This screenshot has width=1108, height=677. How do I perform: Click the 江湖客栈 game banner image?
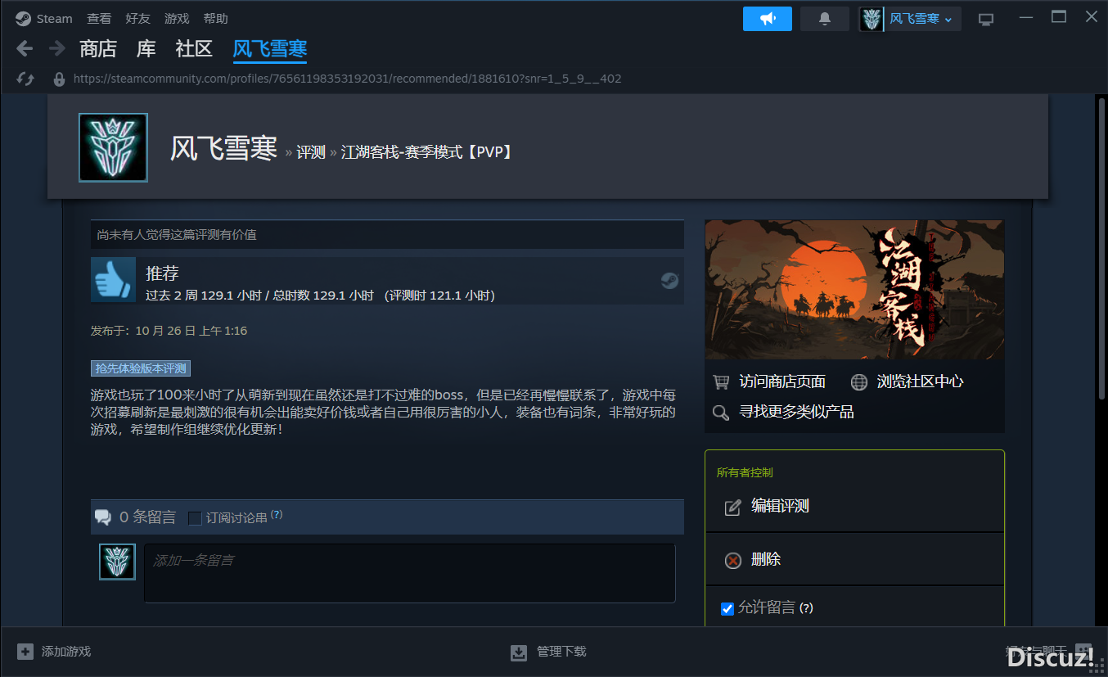[854, 290]
